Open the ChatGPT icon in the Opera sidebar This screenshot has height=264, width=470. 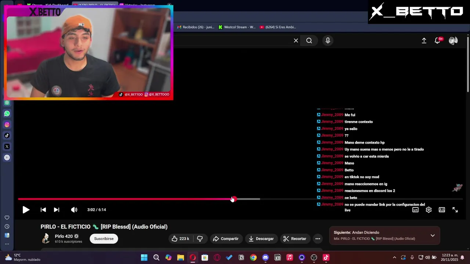click(x=7, y=103)
